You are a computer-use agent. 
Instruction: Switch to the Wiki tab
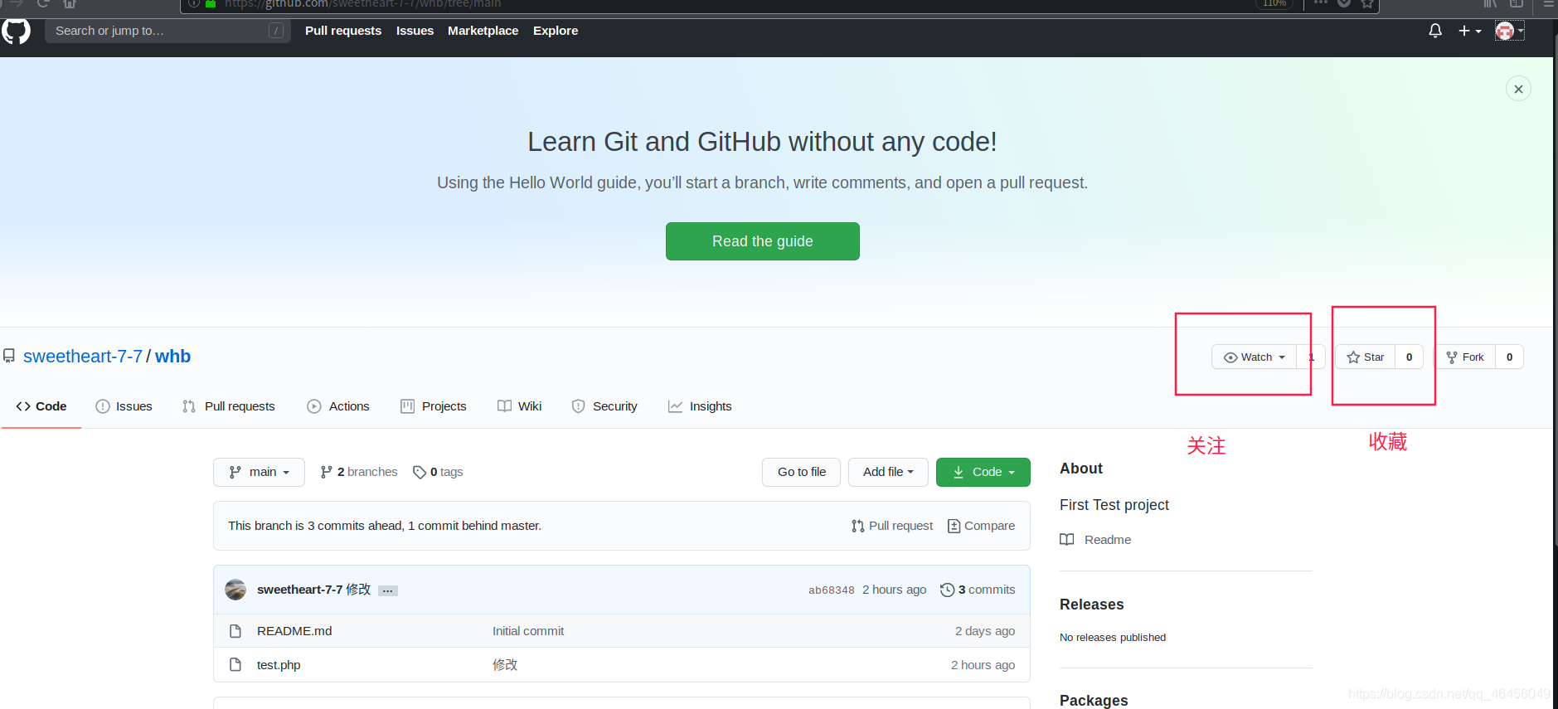coord(520,406)
